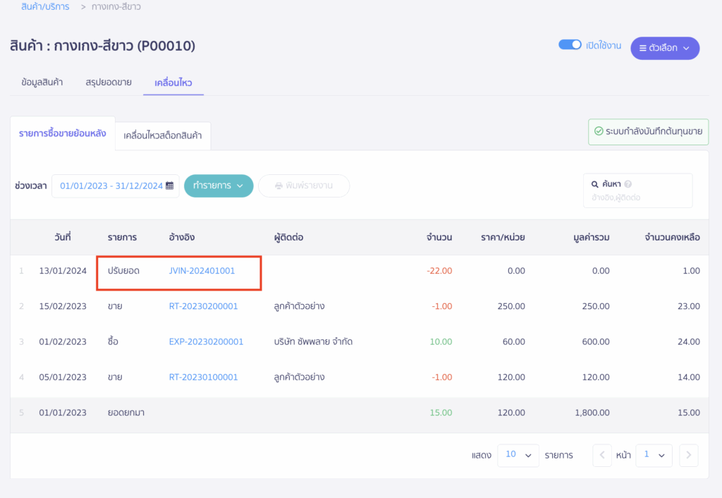The width and height of the screenshot is (722, 498).
Task: Toggle the เปิดใช้งาน switch off
Action: (x=570, y=45)
